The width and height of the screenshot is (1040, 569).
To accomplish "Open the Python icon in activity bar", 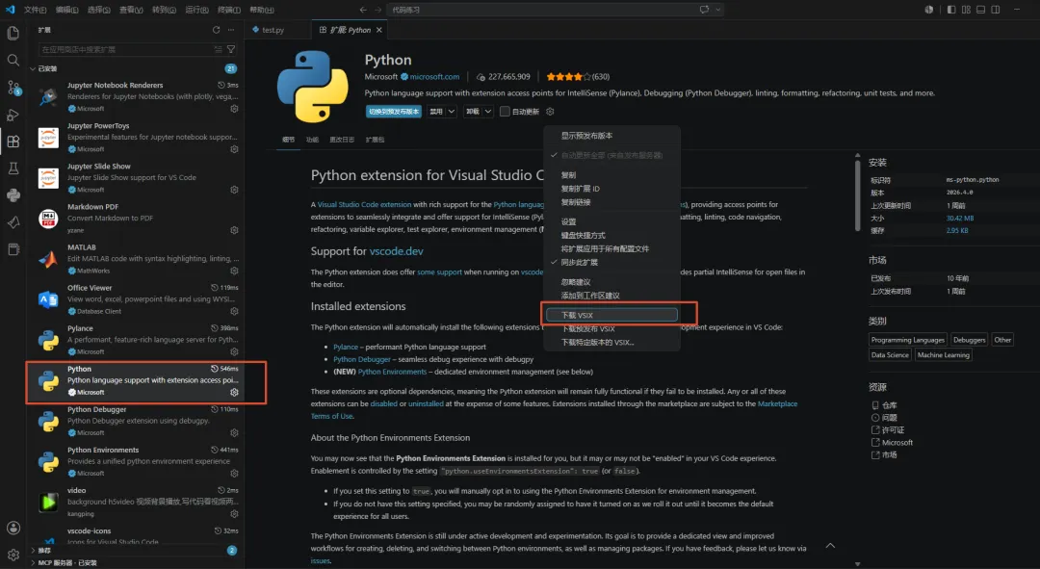I will coord(13,195).
